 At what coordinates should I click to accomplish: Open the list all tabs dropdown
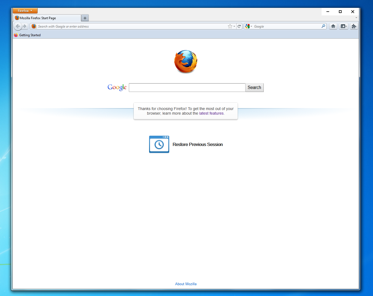click(356, 18)
